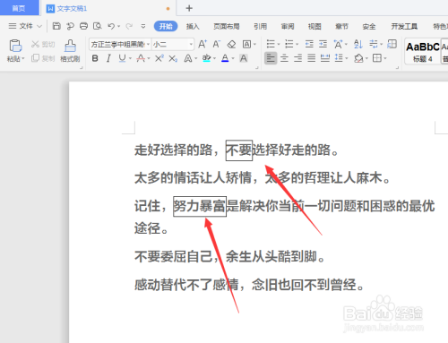Center align the paragraph

click(x=284, y=58)
